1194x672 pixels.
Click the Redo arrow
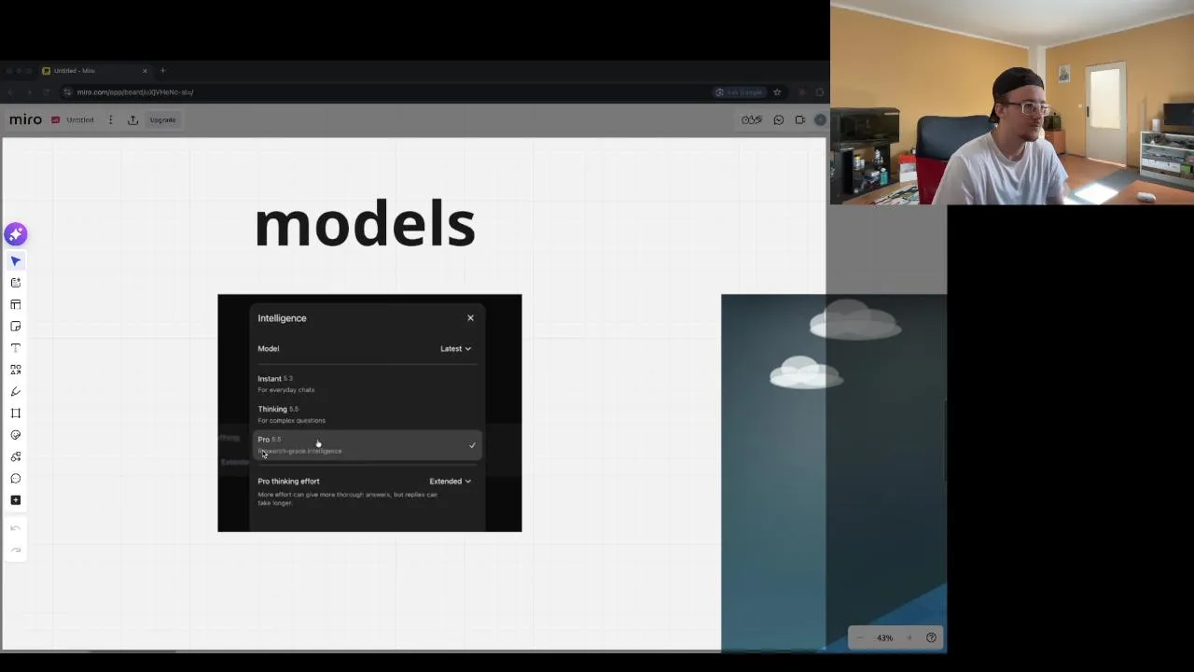(16, 550)
